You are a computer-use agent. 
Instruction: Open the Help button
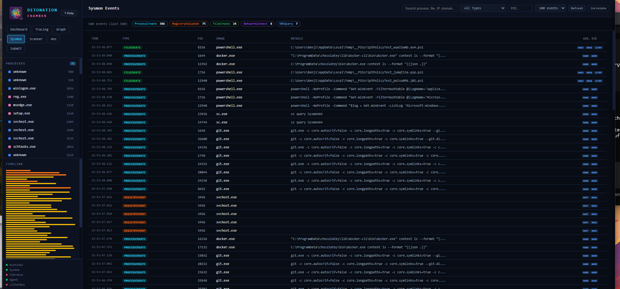tap(69, 13)
